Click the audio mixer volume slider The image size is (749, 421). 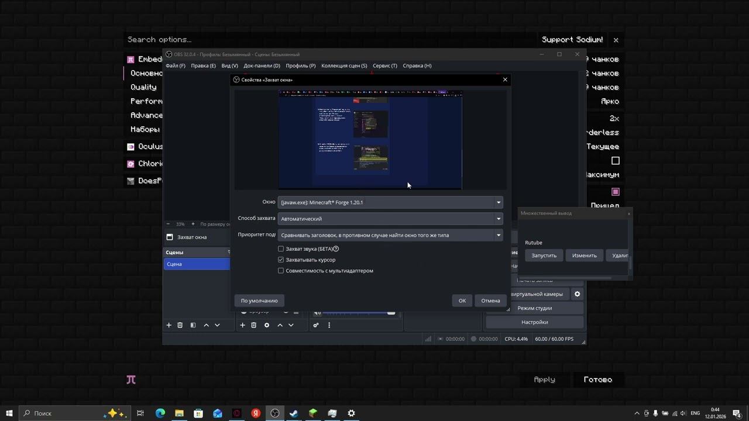pyautogui.click(x=357, y=312)
